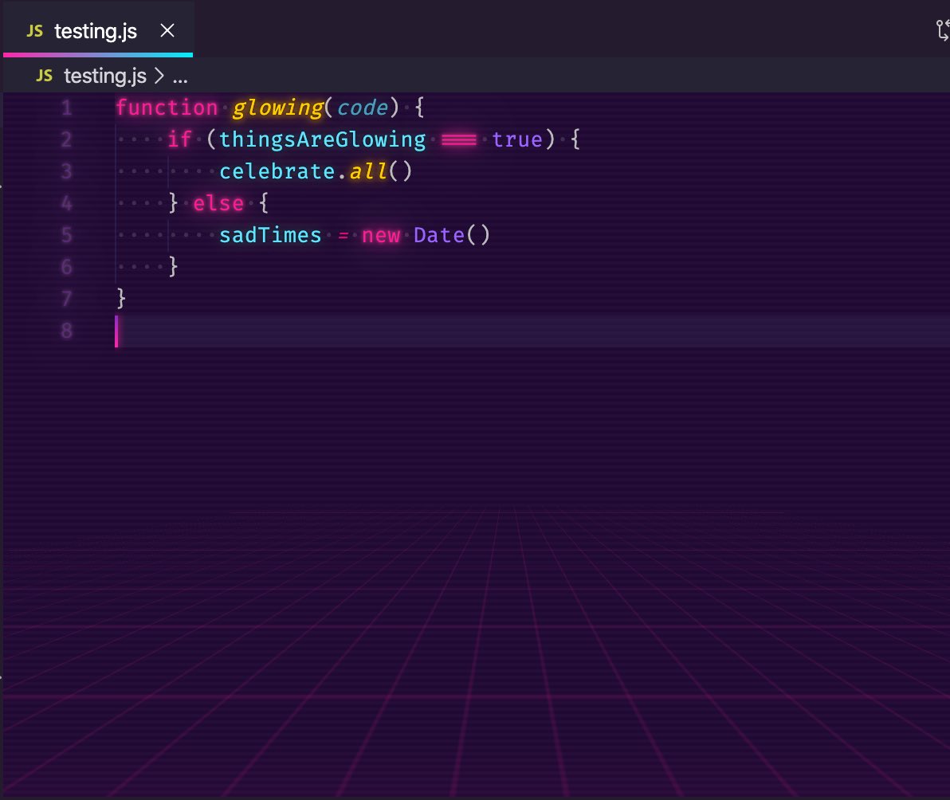Click the JS file icon in the tab
The image size is (950, 800).
34,31
